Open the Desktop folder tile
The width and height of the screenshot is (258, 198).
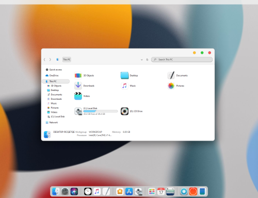pos(130,75)
